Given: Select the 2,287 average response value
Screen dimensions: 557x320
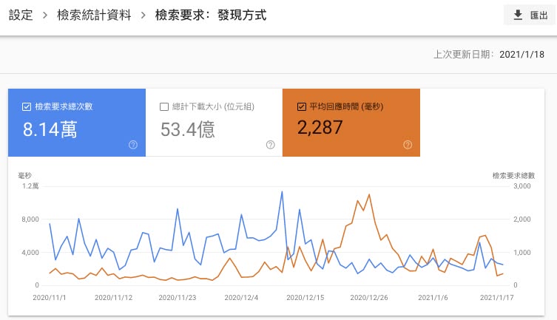Looking at the screenshot, I should pos(320,127).
